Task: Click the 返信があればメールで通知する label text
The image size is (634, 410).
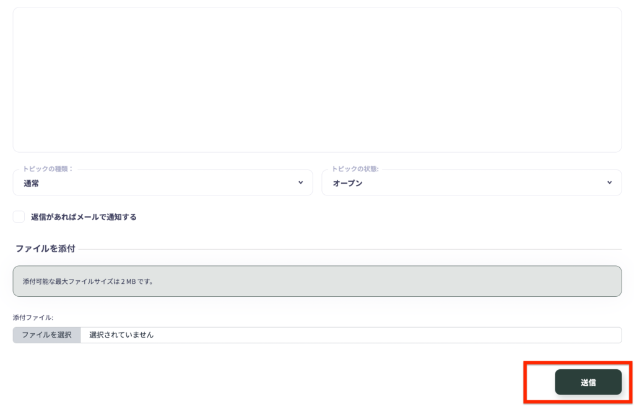Action: [x=84, y=217]
